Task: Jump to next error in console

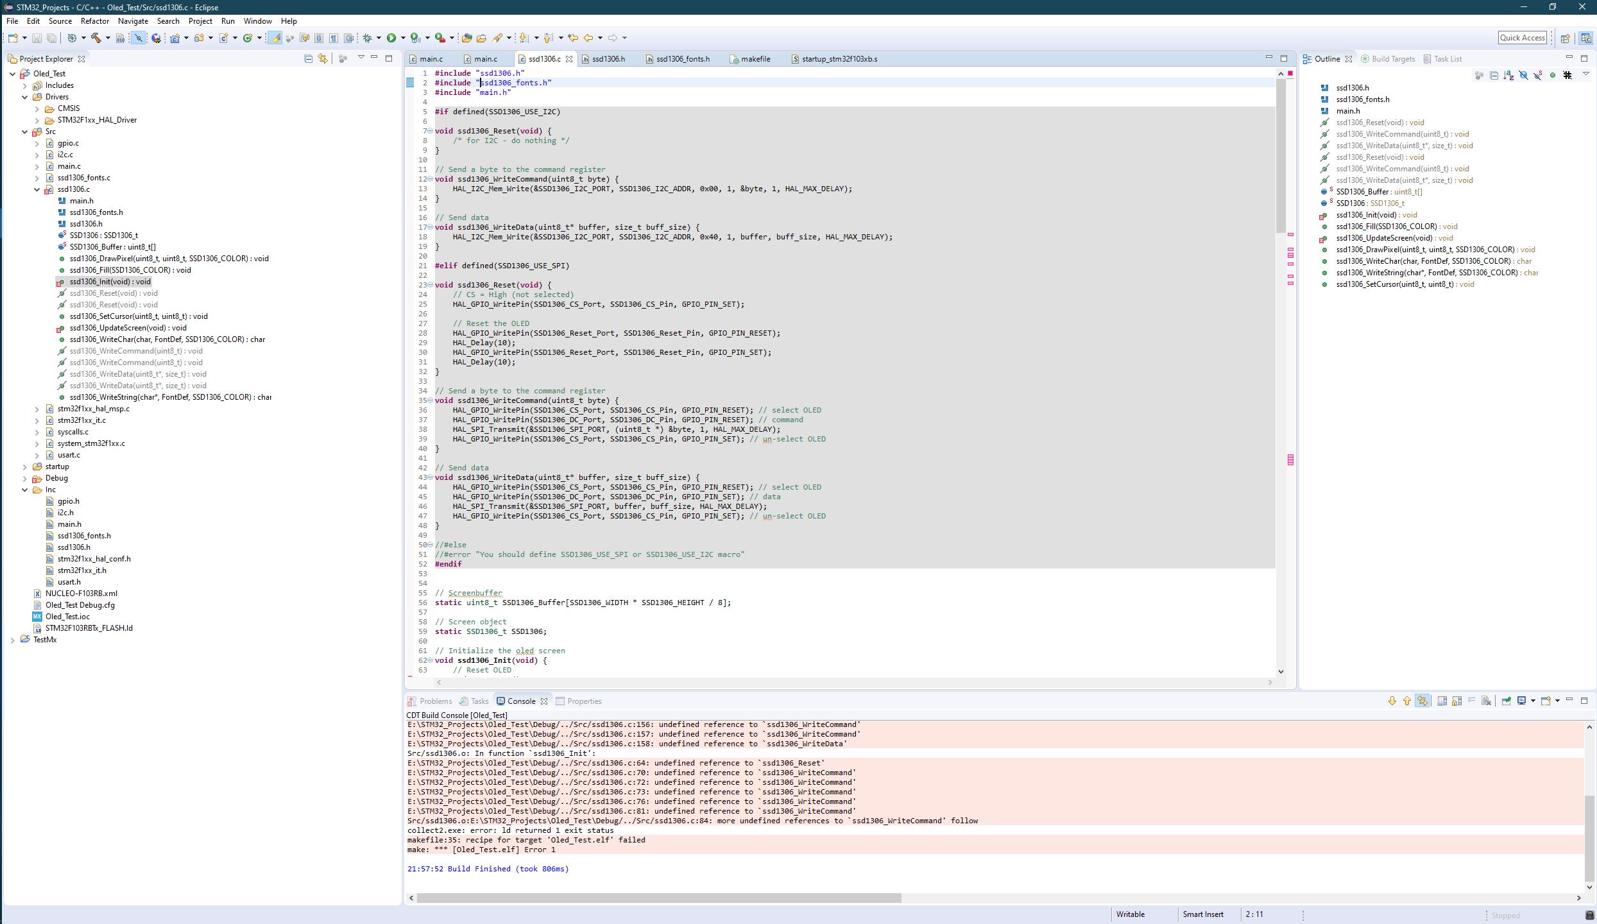Action: [x=1392, y=701]
